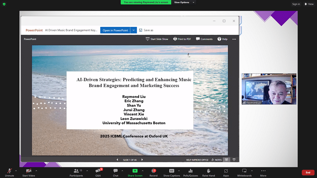The image size is (317, 178).
Task: Click the Start Slide Show menu item
Action: 157,39
